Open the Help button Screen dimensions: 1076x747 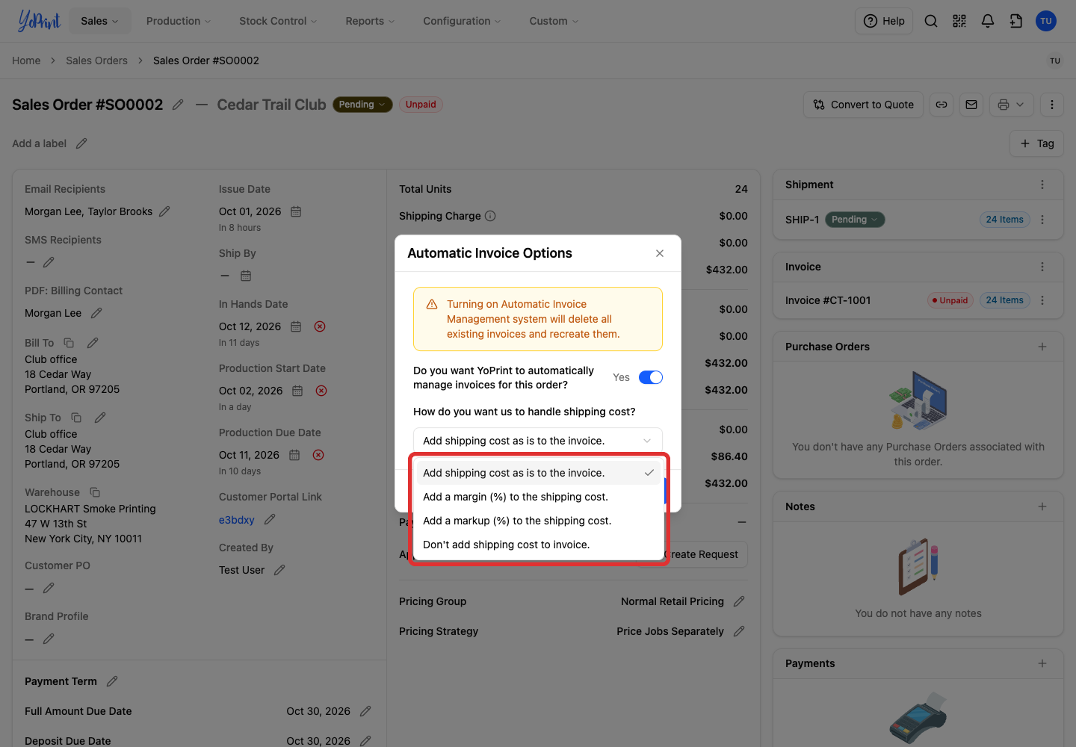pyautogui.click(x=884, y=21)
